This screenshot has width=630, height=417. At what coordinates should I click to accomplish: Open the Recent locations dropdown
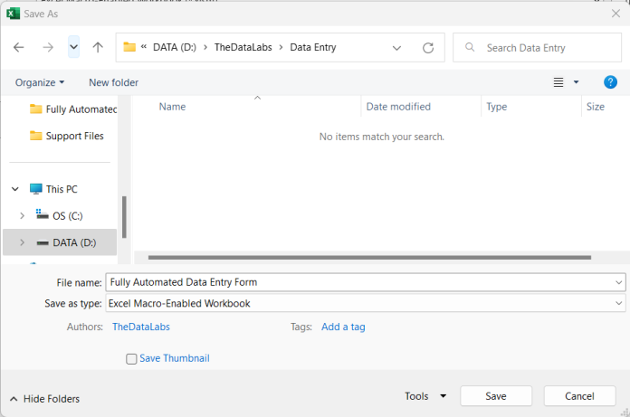(x=73, y=48)
